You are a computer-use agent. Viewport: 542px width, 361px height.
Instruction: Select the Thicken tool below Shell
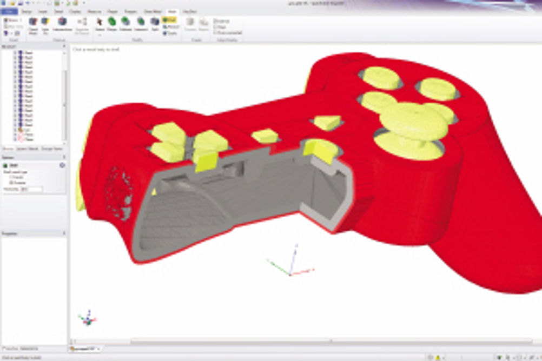[171, 27]
